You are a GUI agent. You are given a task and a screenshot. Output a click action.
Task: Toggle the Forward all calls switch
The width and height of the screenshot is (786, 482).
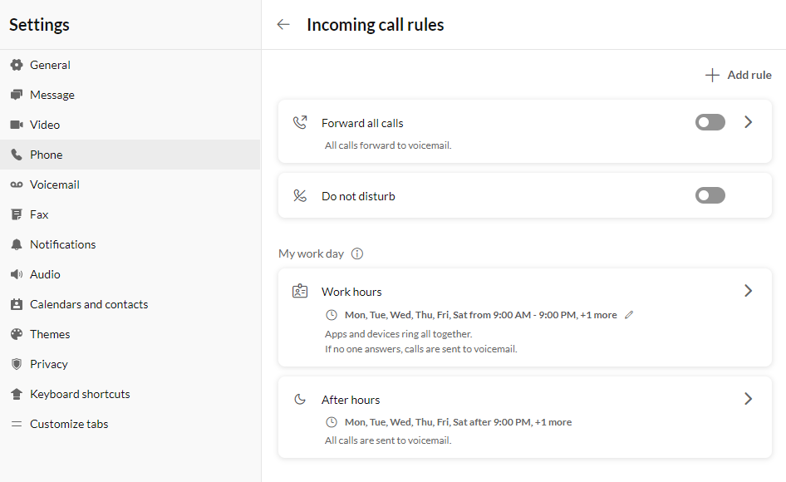(710, 122)
